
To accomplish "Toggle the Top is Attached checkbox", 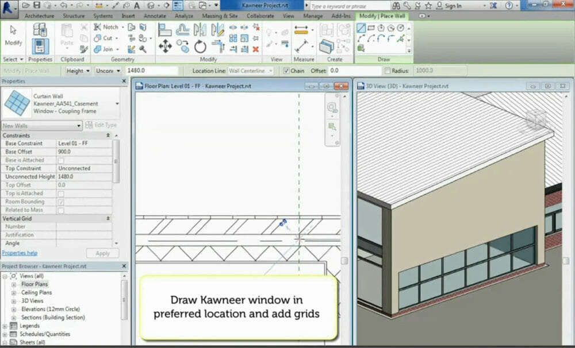I will pos(61,194).
